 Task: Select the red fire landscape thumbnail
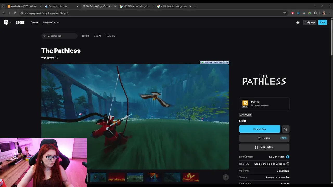[117, 177]
